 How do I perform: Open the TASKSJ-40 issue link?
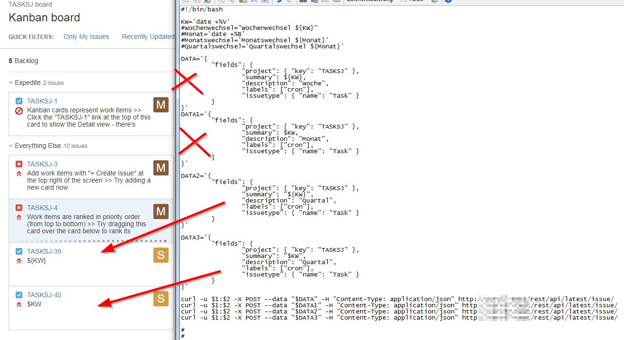(44, 295)
